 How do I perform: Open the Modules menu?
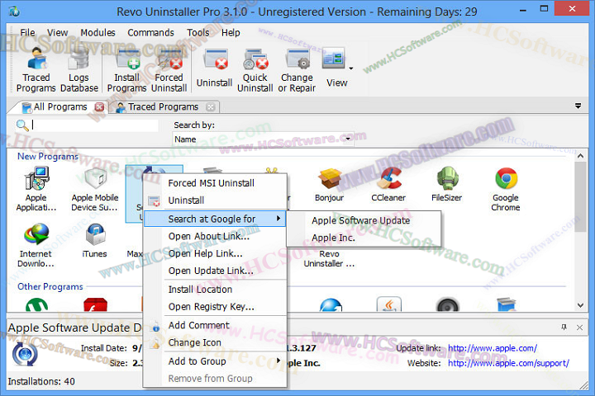click(x=98, y=33)
